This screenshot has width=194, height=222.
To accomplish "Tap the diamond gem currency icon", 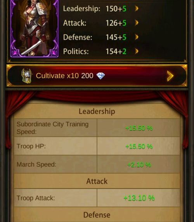I will click(100, 76).
